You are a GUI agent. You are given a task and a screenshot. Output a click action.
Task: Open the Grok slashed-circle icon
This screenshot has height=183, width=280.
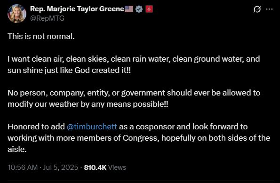(x=257, y=9)
